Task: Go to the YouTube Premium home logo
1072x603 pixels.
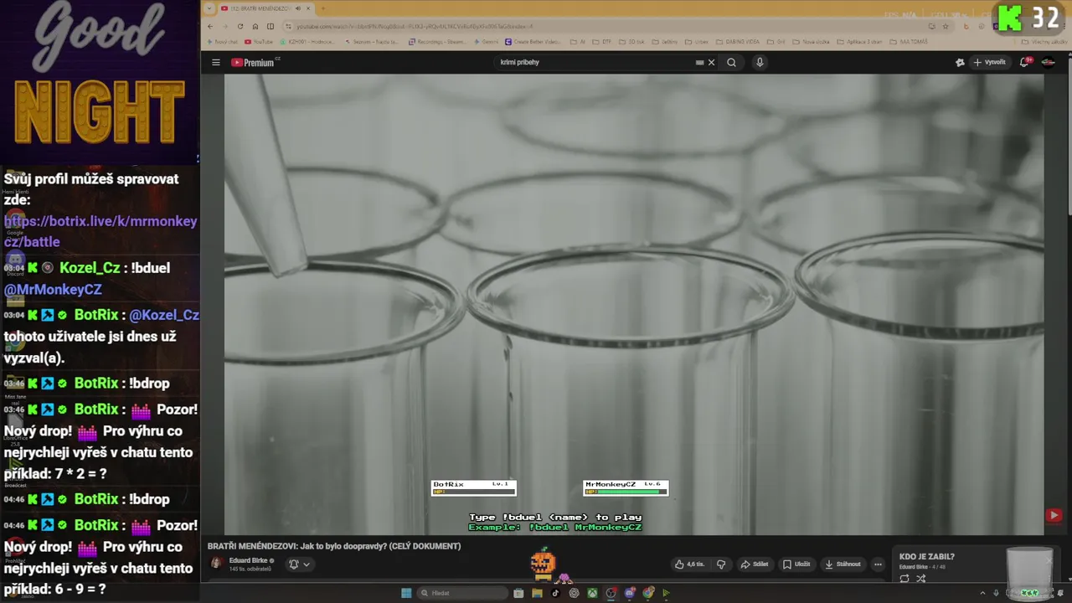Action: point(255,62)
